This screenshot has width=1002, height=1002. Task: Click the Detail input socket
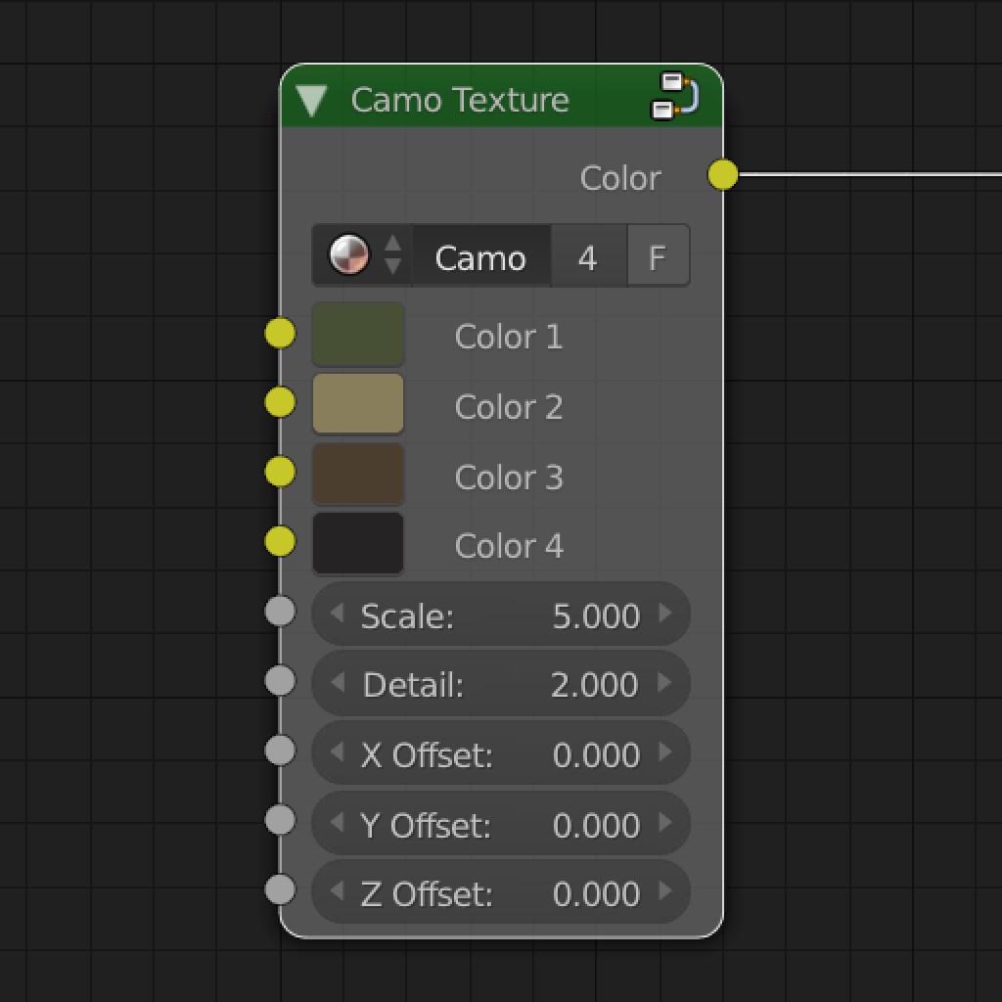pos(280,682)
